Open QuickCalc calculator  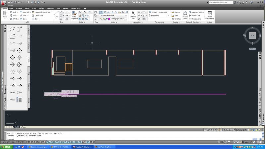pos(176,19)
